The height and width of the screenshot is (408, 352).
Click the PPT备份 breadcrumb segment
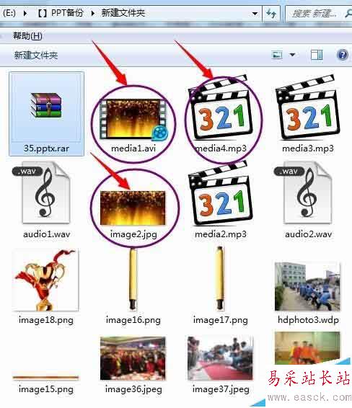67,13
